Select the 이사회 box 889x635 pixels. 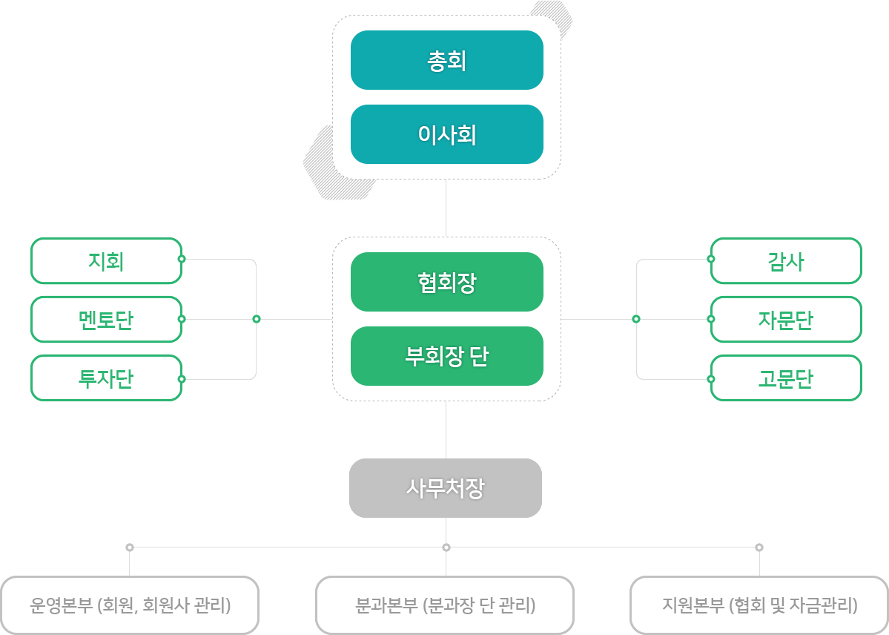click(447, 134)
